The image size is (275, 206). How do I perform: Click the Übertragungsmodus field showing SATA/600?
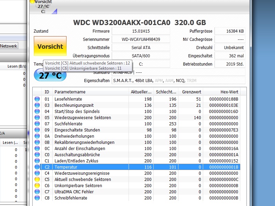(141, 56)
